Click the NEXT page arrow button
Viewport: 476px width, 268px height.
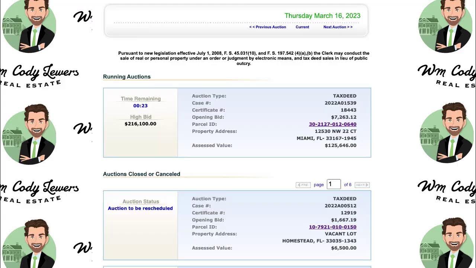362,185
